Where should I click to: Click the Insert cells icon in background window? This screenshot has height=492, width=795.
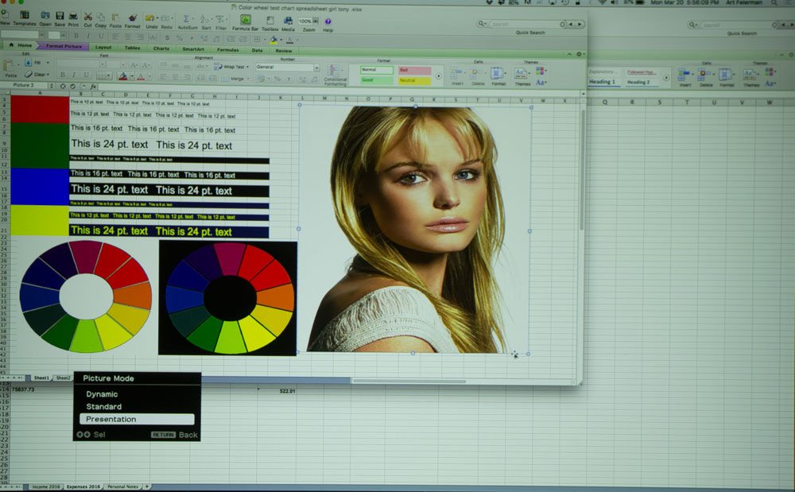(685, 75)
